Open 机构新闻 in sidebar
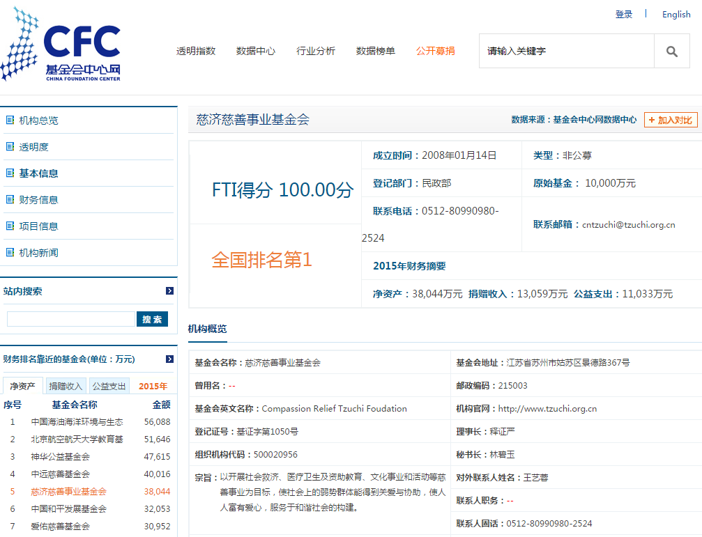 [x=38, y=253]
